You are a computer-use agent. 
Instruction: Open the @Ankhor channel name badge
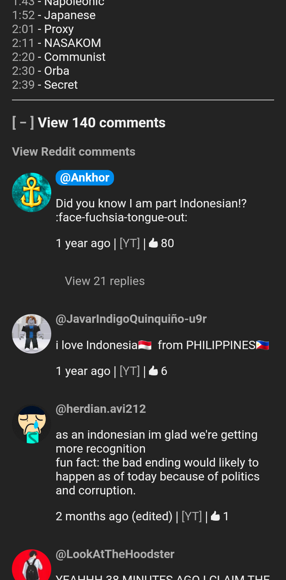coord(85,178)
